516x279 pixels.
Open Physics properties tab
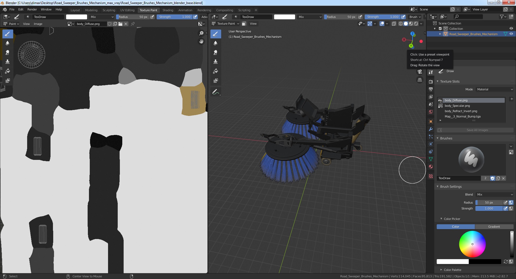click(431, 144)
